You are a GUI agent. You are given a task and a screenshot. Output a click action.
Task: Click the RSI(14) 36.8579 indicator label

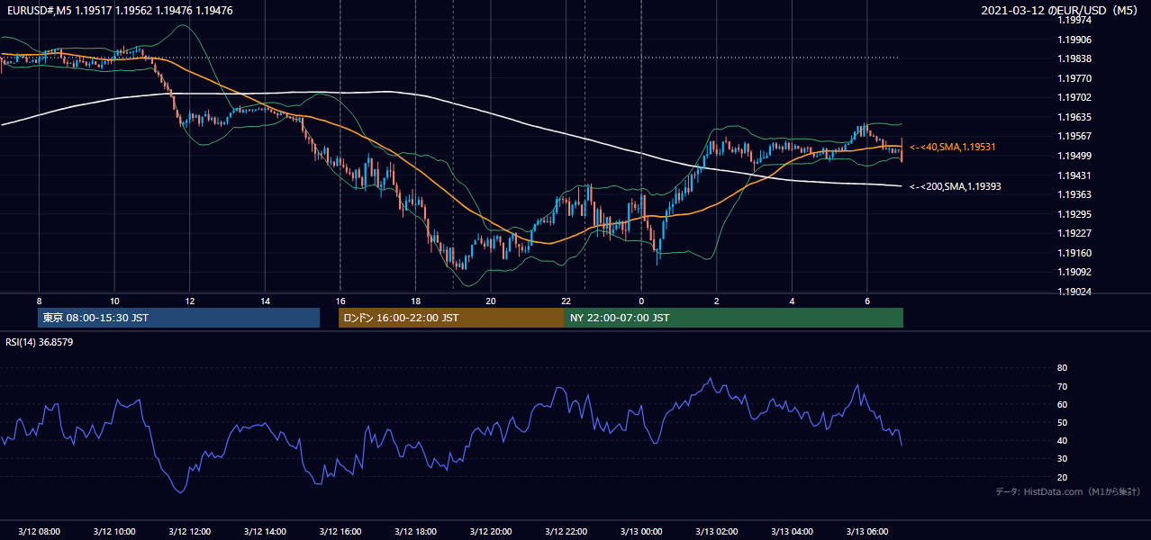[40, 342]
